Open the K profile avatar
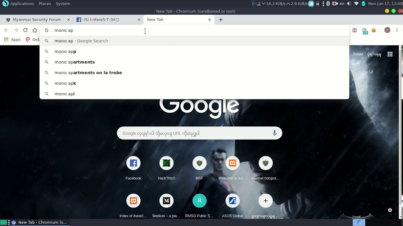 pos(387,30)
